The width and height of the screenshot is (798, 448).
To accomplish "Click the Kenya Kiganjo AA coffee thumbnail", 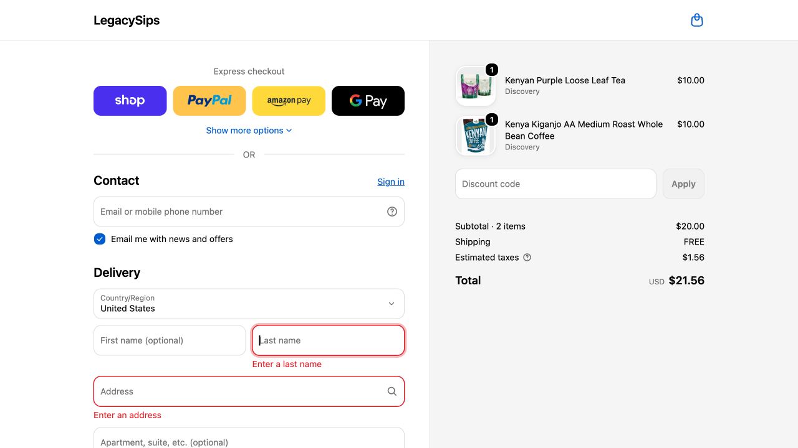I will point(476,136).
